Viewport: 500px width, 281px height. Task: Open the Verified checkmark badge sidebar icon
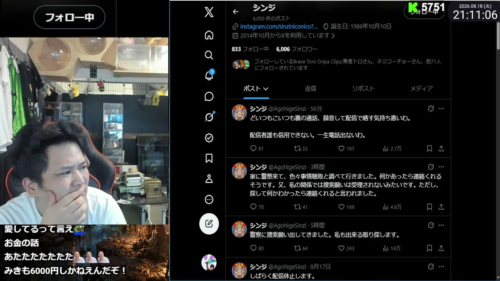pyautogui.click(x=209, y=137)
